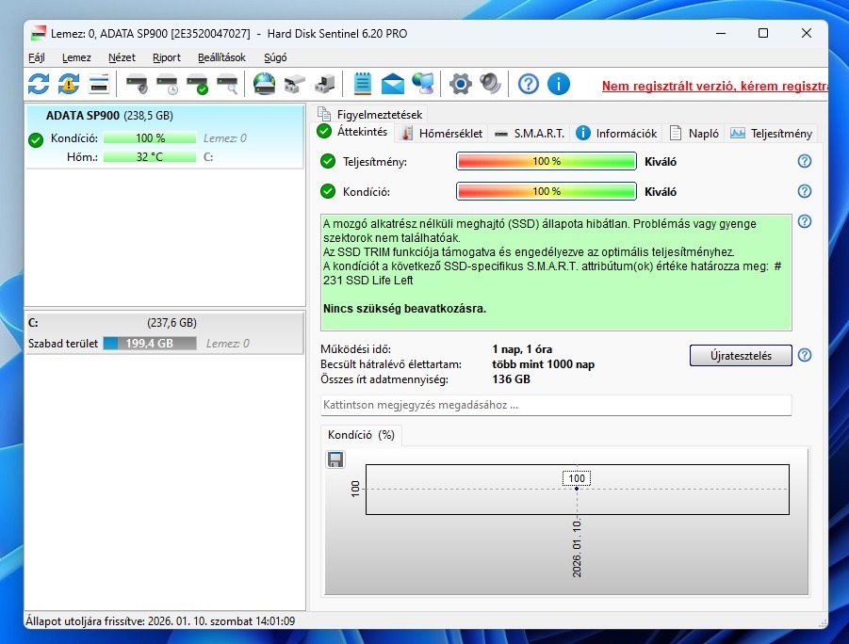The height and width of the screenshot is (644, 849).
Task: Open the Információk tab
Action: point(616,133)
